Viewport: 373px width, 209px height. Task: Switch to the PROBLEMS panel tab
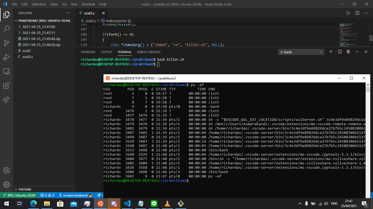[88, 52]
